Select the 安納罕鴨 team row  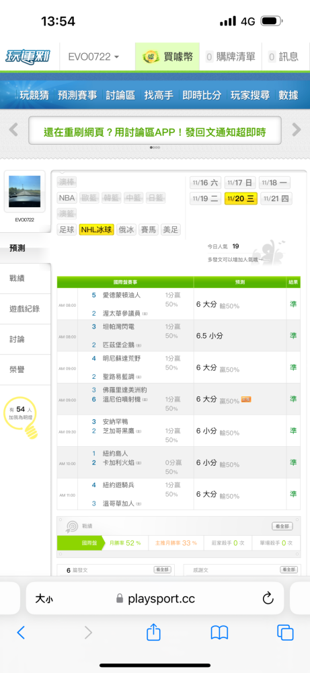116,422
